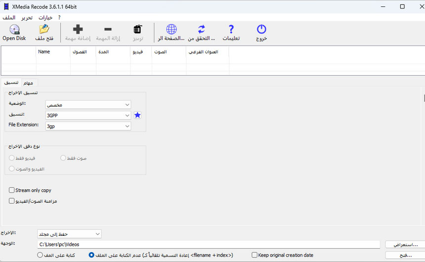425x262 pixels.
Task: Click the check for update arrows icon
Action: [x=202, y=29]
